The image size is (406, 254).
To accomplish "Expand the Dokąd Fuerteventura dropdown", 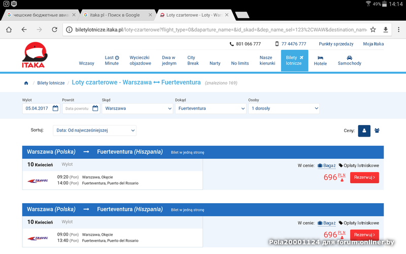I will tap(211, 108).
